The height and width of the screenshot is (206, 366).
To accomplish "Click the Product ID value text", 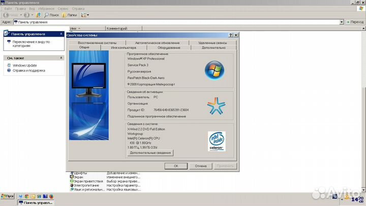I will [x=171, y=110].
